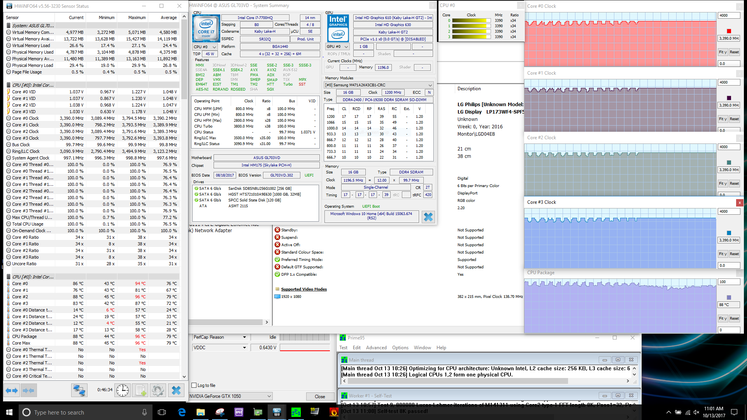Open the Options menu in Prime95
The image size is (747, 420).
click(x=400, y=348)
